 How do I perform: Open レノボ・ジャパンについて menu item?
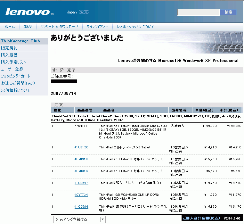coord(136,27)
